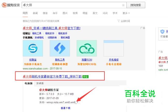The height and width of the screenshot is (112, 168).
Task: Select the 电脑版 tab
Action: pos(28,83)
